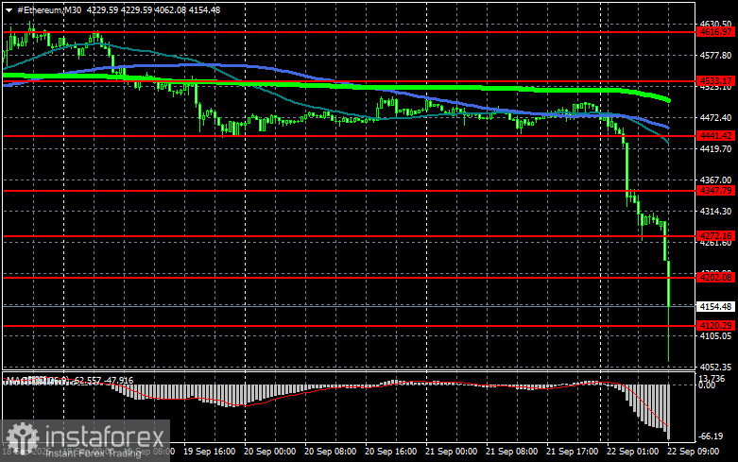Screen dimensions: 738x462
Task: Click the 4052.35 price axis value
Action: pyautogui.click(x=715, y=367)
